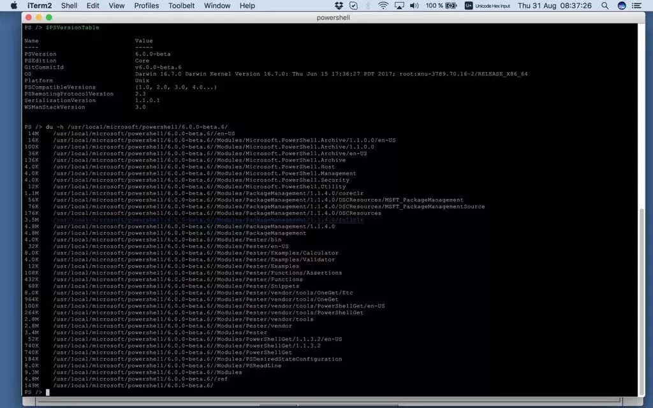Click the Platform value Unix

coord(142,81)
